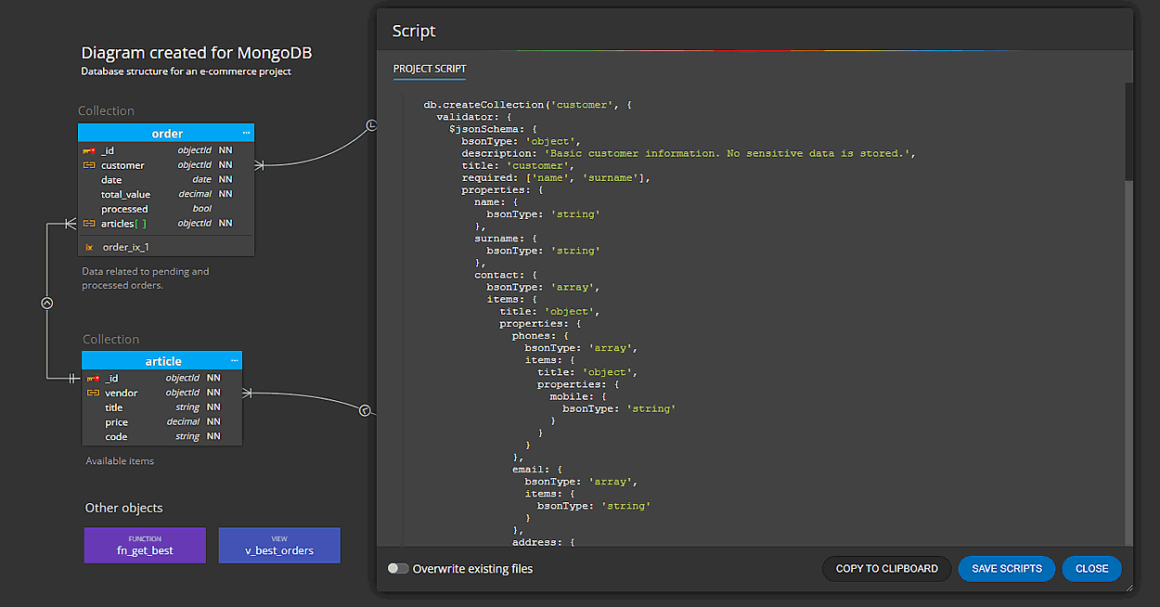The image size is (1160, 607).
Task: Select the fn_get_best function object
Action: click(x=145, y=545)
